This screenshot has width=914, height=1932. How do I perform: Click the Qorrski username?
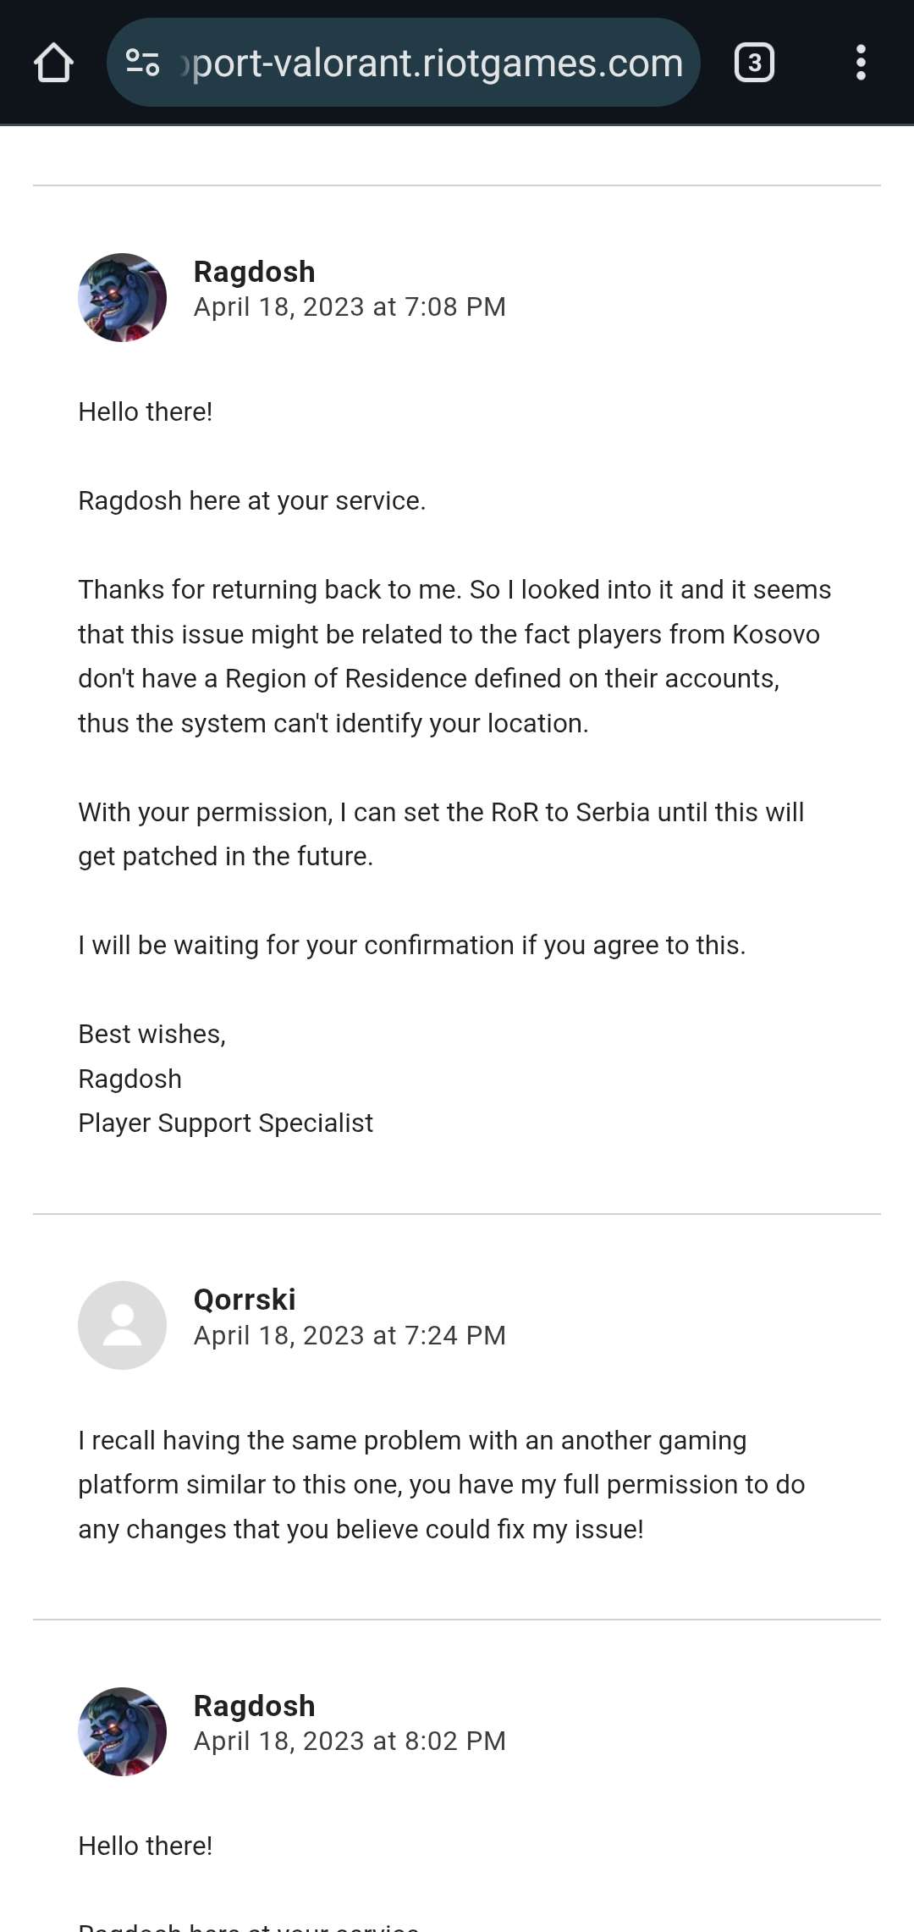coord(245,1300)
